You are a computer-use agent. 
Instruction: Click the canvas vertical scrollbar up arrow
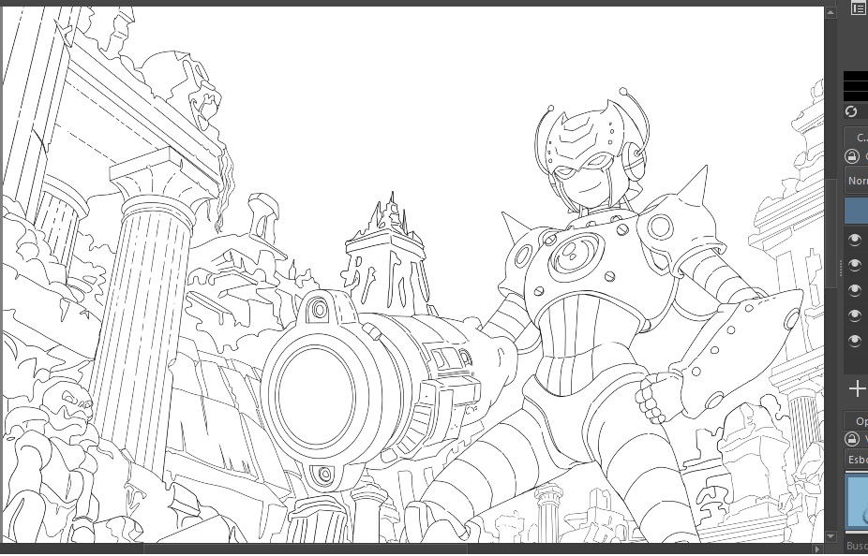[x=831, y=11]
